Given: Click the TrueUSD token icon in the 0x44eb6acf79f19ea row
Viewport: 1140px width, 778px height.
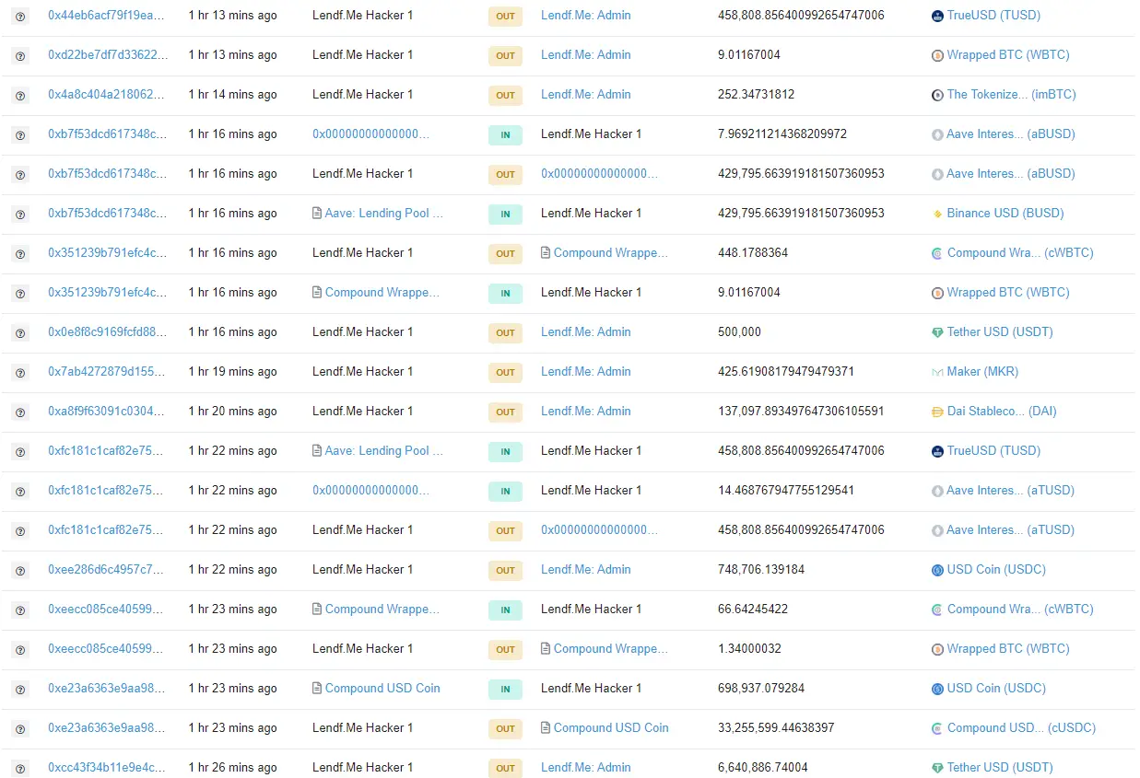Looking at the screenshot, I should point(938,16).
